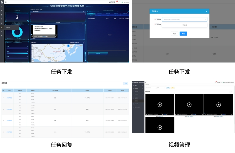Click the 关闭报警 text on the dashboard
235x153 pixels.
(x=112, y=2)
